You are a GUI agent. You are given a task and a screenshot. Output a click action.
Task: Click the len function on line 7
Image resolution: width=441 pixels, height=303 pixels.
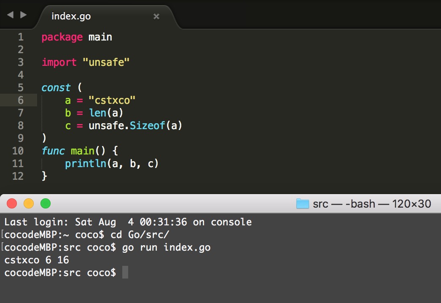pyautogui.click(x=97, y=113)
